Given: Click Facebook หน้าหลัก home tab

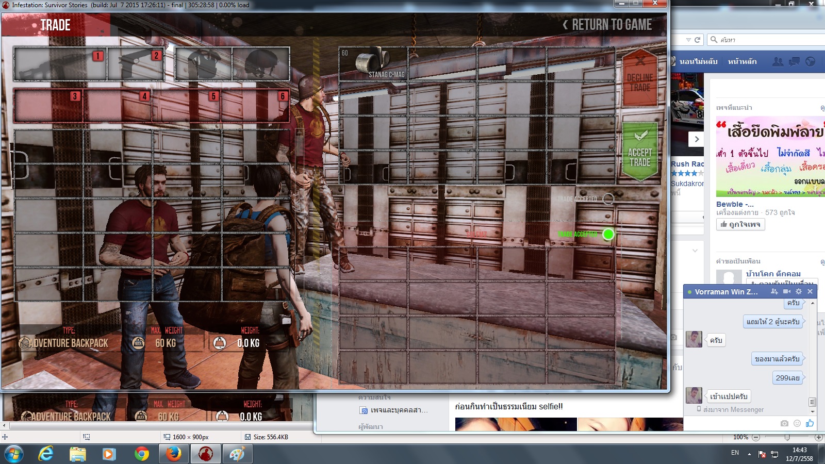Looking at the screenshot, I should [x=742, y=61].
